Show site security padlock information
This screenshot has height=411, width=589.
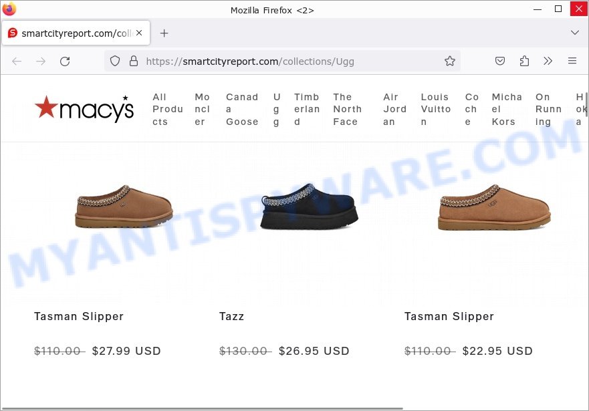tap(133, 61)
